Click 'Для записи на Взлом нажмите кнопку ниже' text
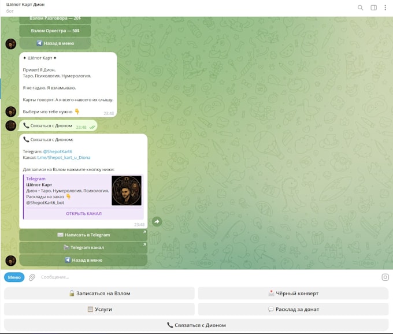 69,169
